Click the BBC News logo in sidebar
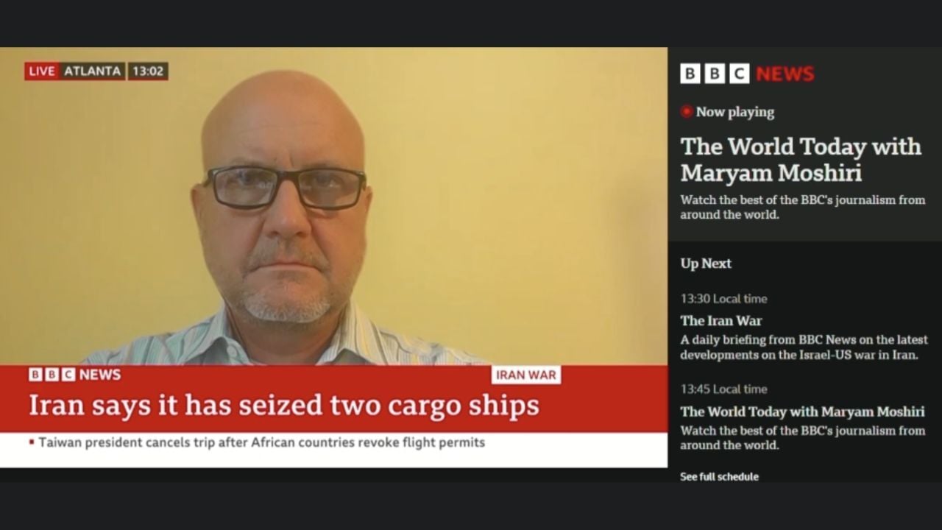 coord(747,74)
